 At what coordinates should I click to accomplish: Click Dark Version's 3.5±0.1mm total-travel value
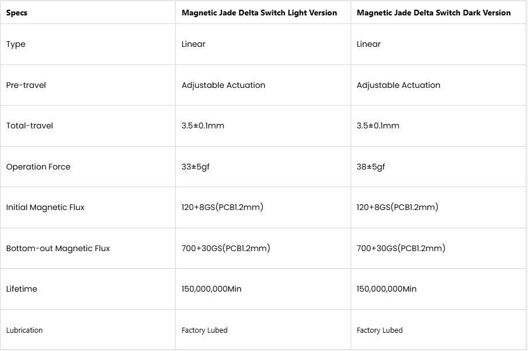pos(378,126)
